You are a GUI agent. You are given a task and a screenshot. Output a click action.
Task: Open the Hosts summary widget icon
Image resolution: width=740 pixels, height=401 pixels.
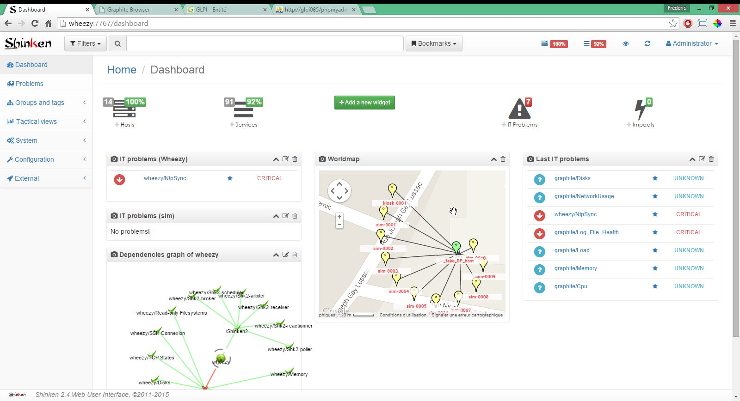pos(124,109)
